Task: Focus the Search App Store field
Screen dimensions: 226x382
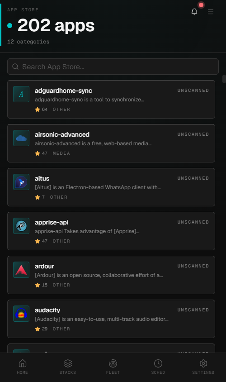Action: [113, 67]
